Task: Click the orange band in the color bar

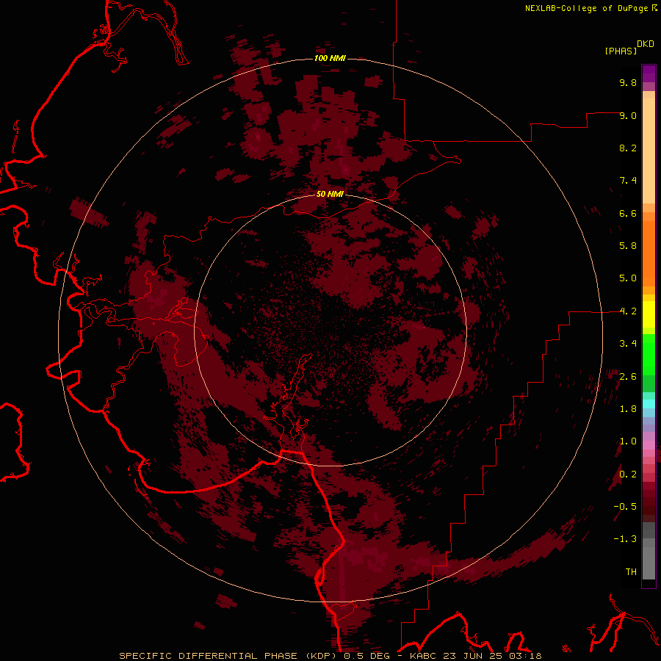Action: pos(649,254)
